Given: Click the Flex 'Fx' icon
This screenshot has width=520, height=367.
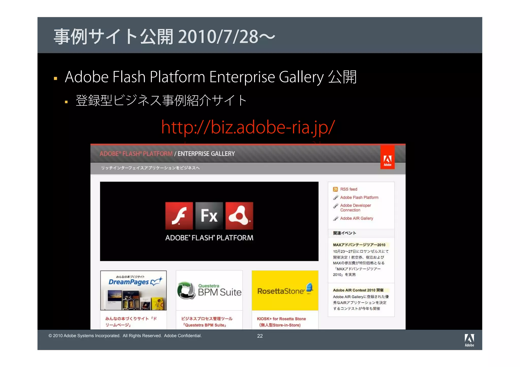Looking at the screenshot, I should coord(209,216).
